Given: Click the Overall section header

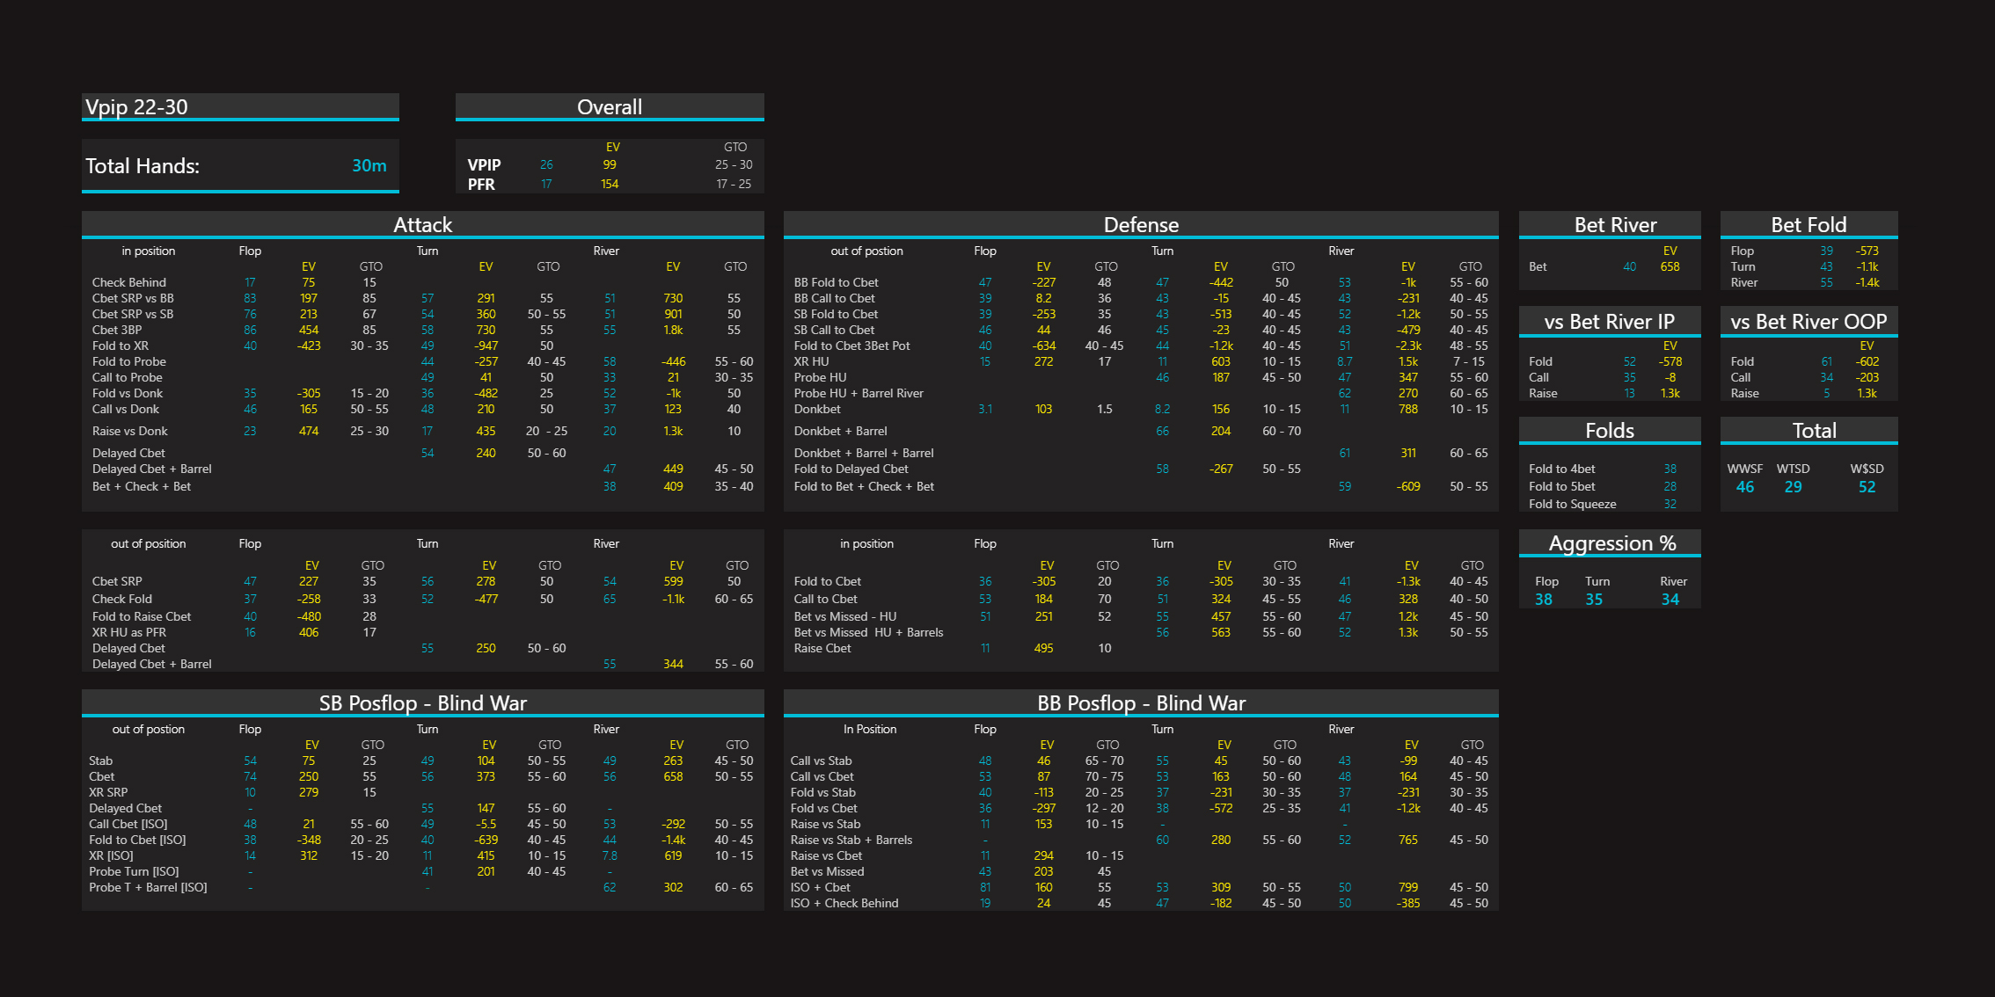Looking at the screenshot, I should tap(610, 107).
